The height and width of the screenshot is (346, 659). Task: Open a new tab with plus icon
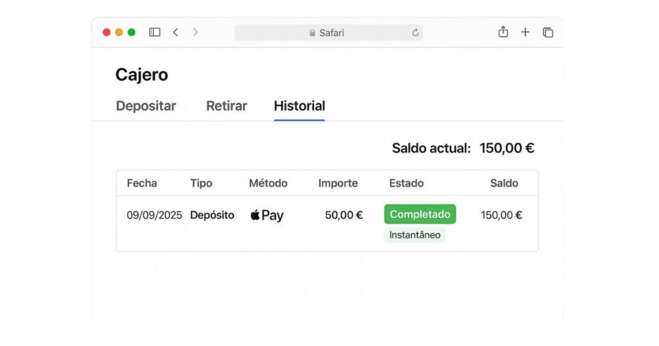click(525, 32)
